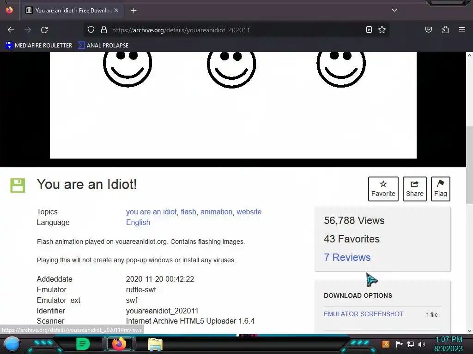Click the Favorite star button
The height and width of the screenshot is (354, 473).
[x=383, y=189]
